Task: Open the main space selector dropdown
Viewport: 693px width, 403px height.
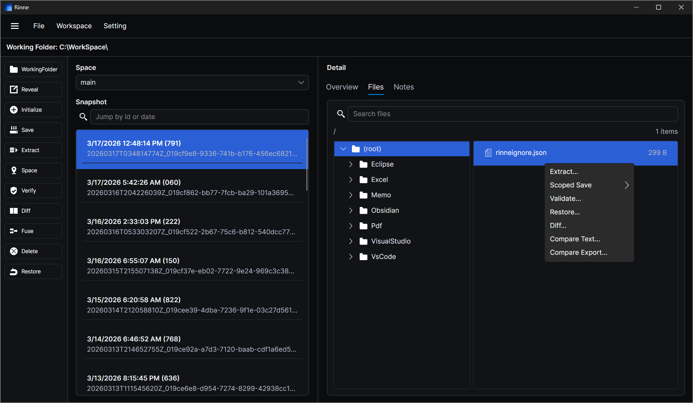Action: [x=192, y=82]
